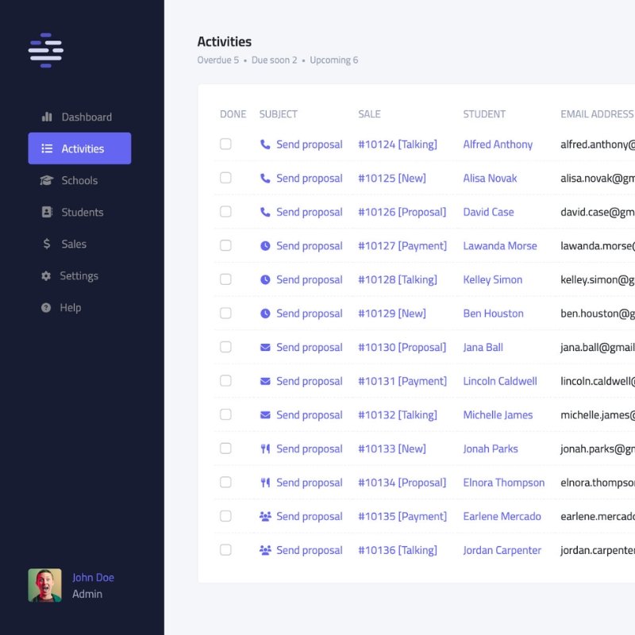Mark Jana Ball's activity as done
635x635 pixels.
click(x=225, y=347)
